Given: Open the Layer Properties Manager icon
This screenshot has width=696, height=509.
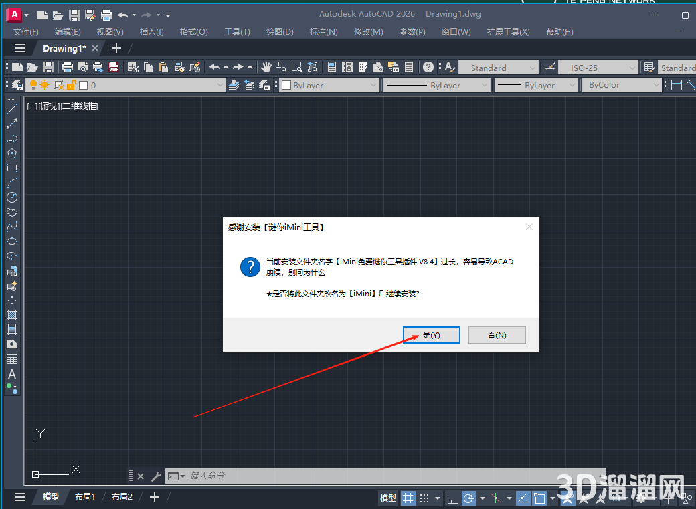Looking at the screenshot, I should point(17,85).
